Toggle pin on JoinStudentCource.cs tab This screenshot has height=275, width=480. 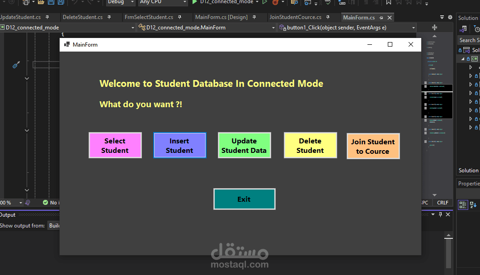point(328,17)
